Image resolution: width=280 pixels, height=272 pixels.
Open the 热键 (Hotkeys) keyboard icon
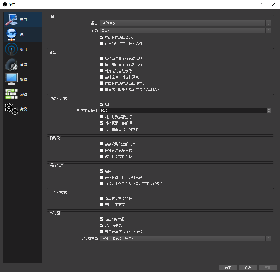(11, 94)
